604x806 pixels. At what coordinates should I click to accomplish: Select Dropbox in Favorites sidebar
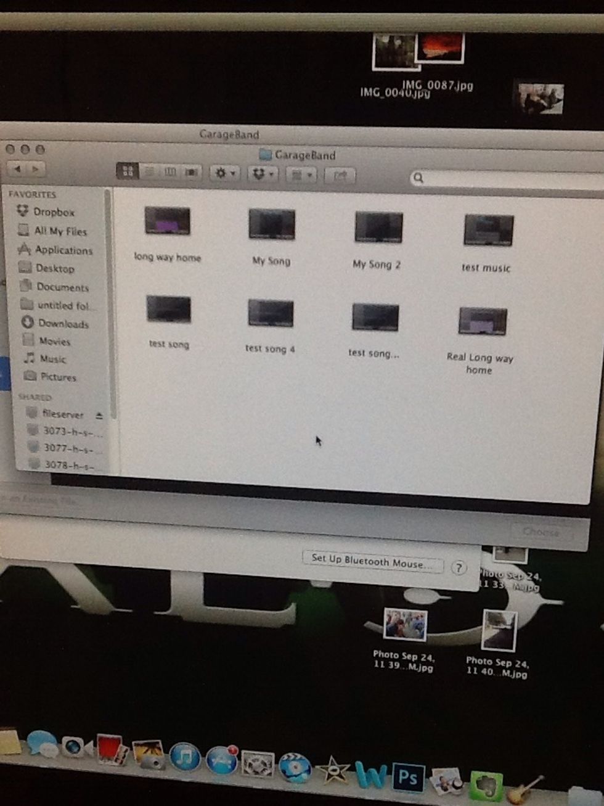pyautogui.click(x=53, y=212)
